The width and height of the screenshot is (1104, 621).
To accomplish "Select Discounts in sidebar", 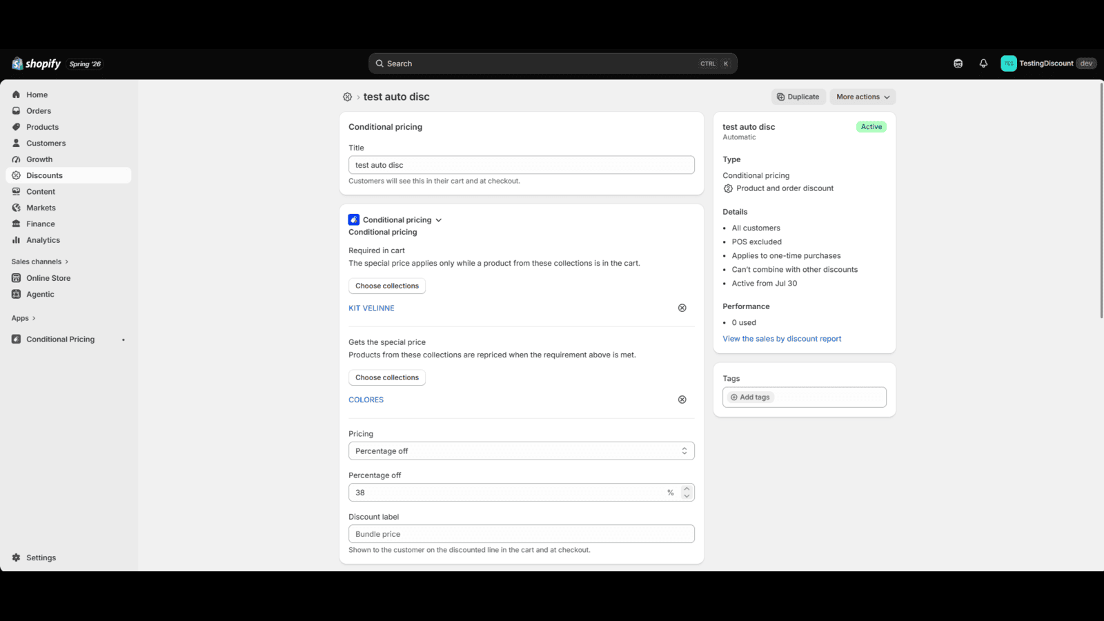I will coord(68,175).
